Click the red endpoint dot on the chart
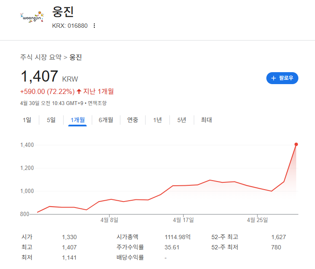Image resolution: width=315 pixels, height=269 pixels. point(296,144)
